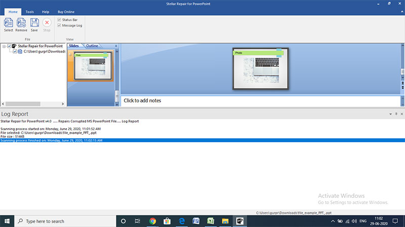This screenshot has height=227, width=405.
Task: Click the volume tray icon
Action: [354, 221]
